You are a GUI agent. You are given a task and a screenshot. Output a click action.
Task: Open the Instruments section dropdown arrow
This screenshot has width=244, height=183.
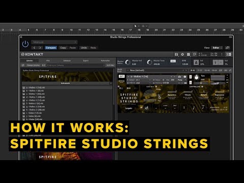point(111,83)
